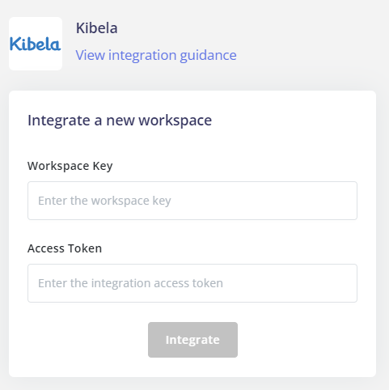389x390 pixels.
Task: Select the Kibela title text
Action: 97,28
